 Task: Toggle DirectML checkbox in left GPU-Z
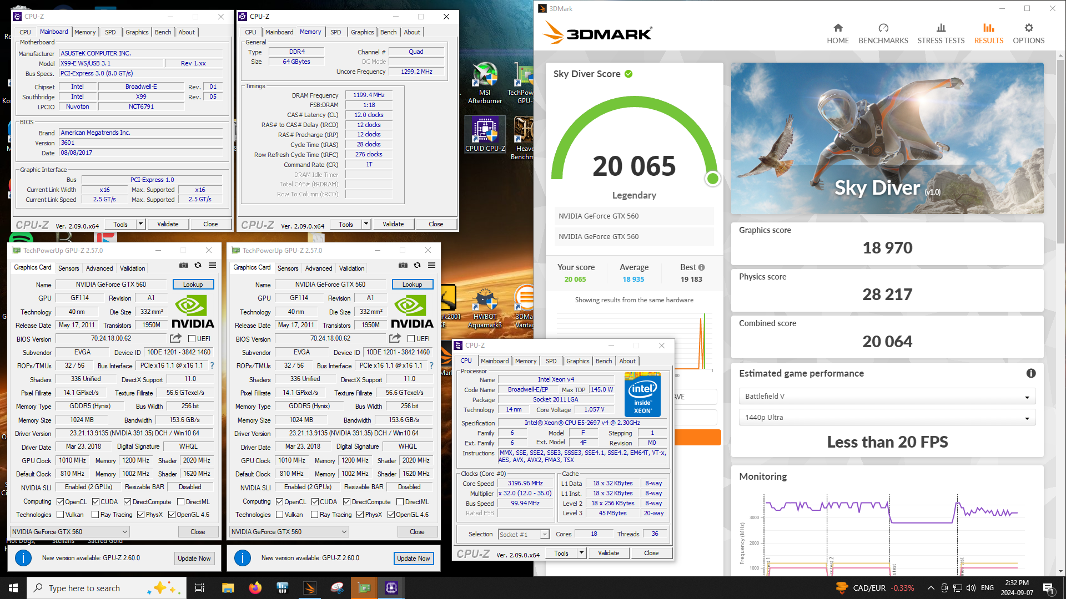pos(180,502)
